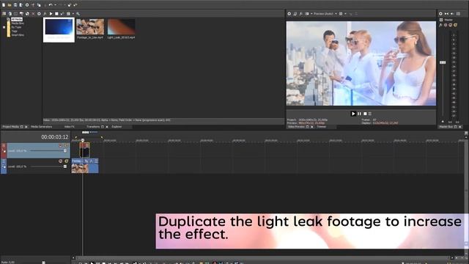Expand the By Type tree node
The width and height of the screenshot is (469, 264).
point(4,27)
